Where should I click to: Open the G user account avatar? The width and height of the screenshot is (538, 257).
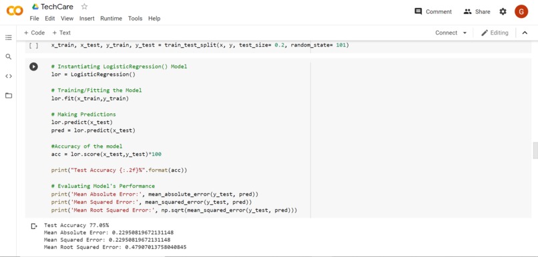[x=521, y=11]
